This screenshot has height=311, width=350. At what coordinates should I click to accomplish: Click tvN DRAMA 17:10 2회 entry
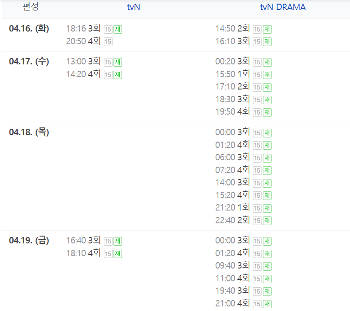(232, 86)
